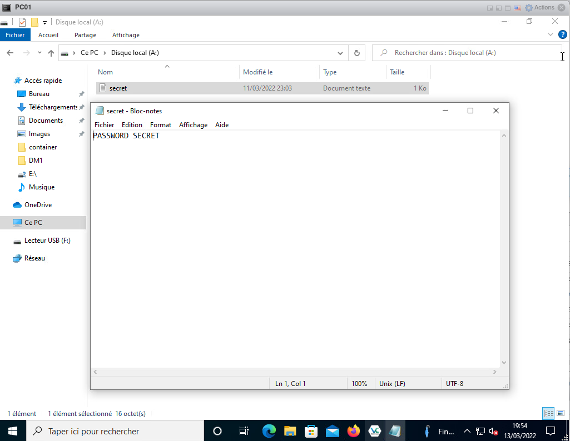Viewport: 570px width, 441px height.
Task: Select Téléchargements in quick access
Action: pos(53,107)
